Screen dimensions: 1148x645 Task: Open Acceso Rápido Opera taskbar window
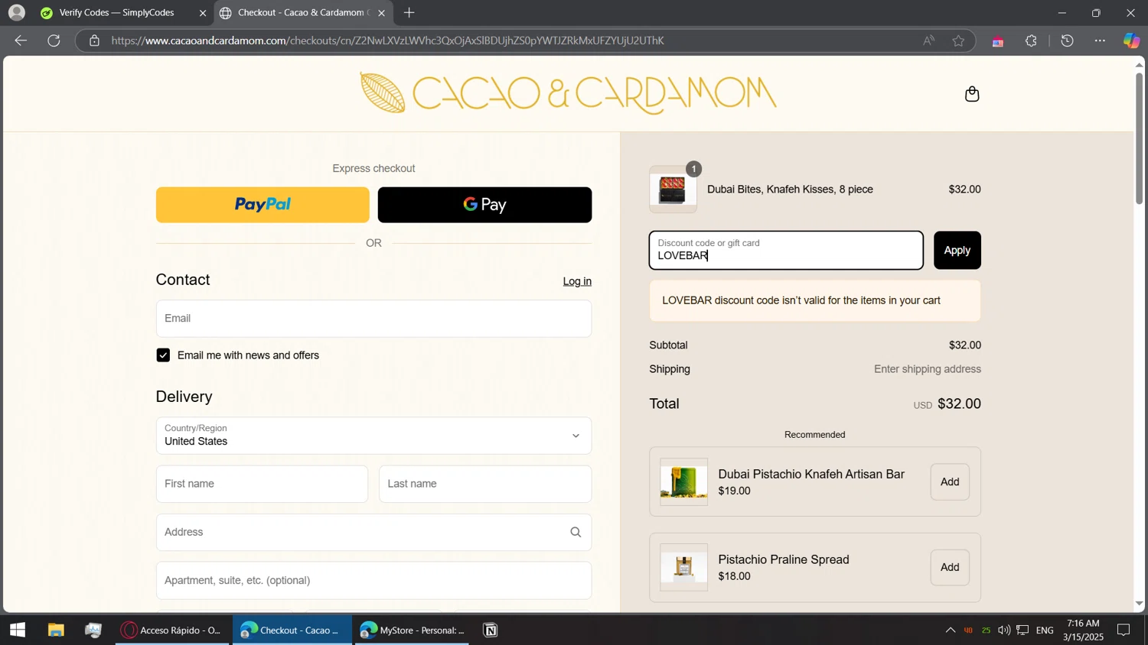[x=173, y=630]
